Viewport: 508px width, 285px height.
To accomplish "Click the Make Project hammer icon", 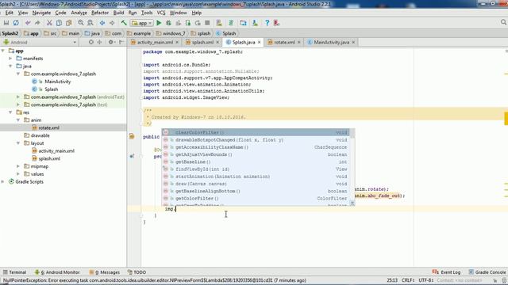I will click(124, 23).
